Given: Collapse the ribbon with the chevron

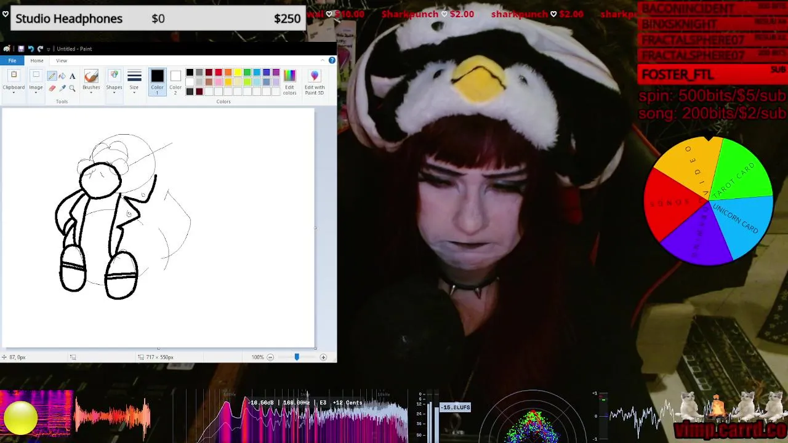Looking at the screenshot, I should (323, 60).
